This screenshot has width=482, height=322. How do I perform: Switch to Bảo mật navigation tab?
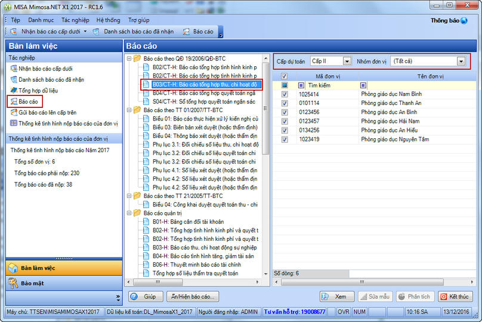point(64,283)
